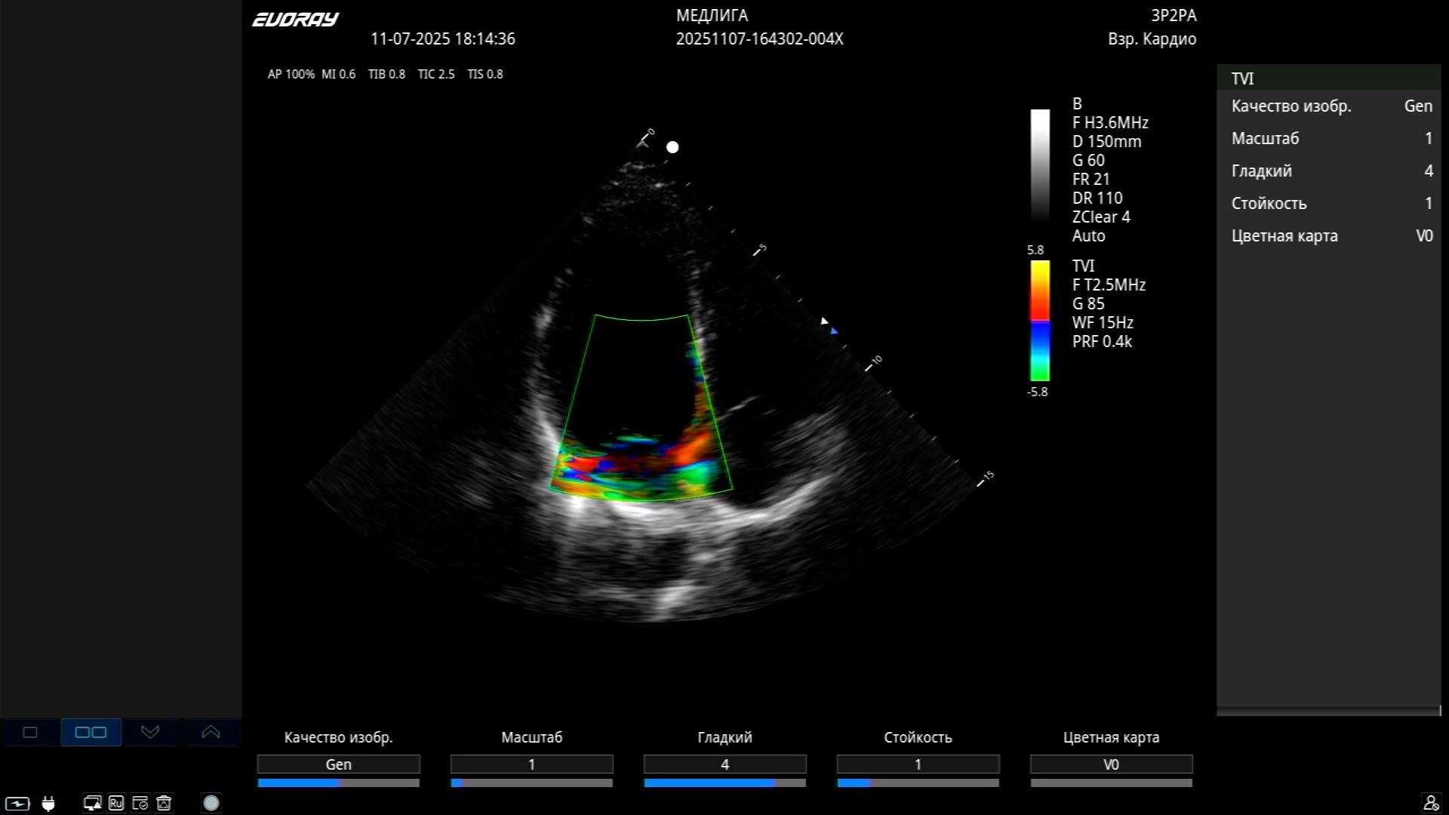The width and height of the screenshot is (1449, 815).
Task: Open the network monitor warning icon
Action: coord(92,804)
